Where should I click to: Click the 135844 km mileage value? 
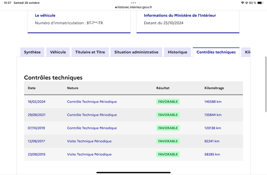(213, 115)
